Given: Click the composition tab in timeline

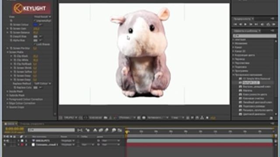Looking at the screenshot, I should 10,123.
